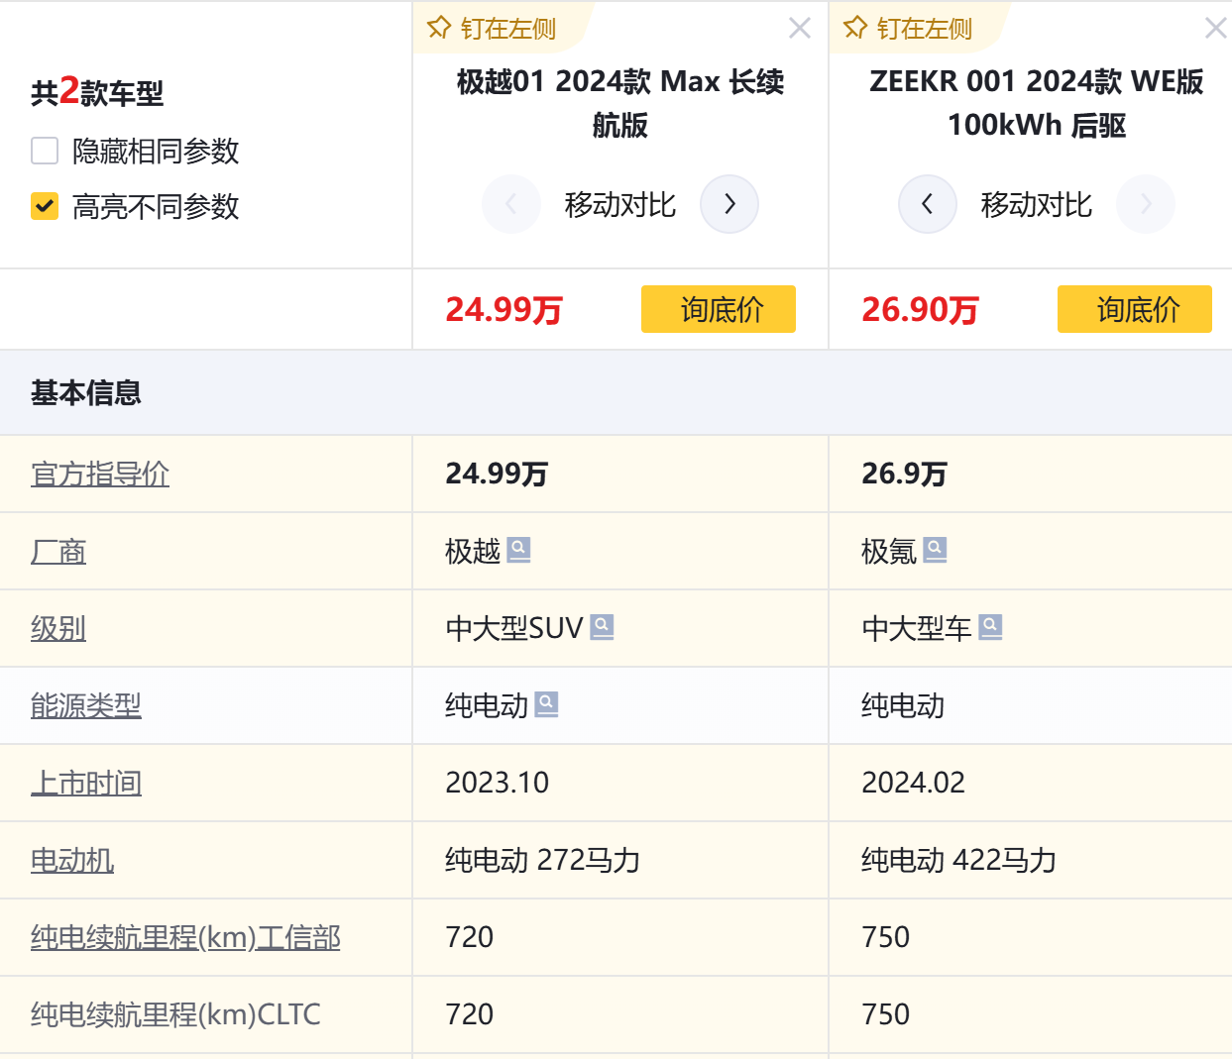This screenshot has height=1059, width=1232.
Task: Click search icon beside 中大型SUV
Action: 602,627
